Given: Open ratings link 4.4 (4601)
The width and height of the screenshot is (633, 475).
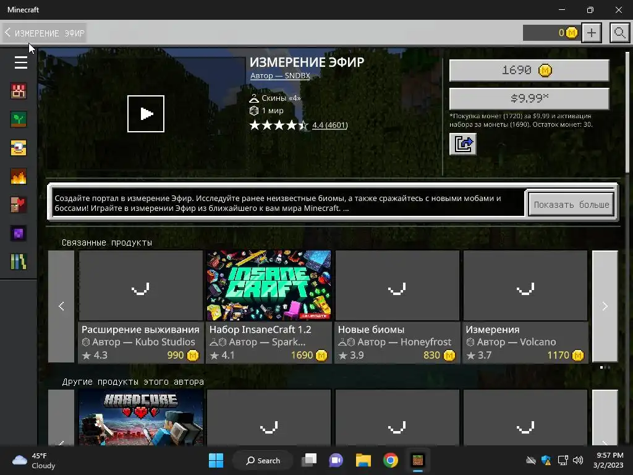Looking at the screenshot, I should [330, 125].
